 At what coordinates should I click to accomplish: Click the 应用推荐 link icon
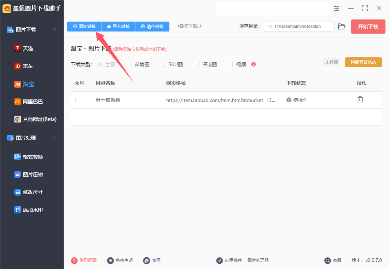219,261
